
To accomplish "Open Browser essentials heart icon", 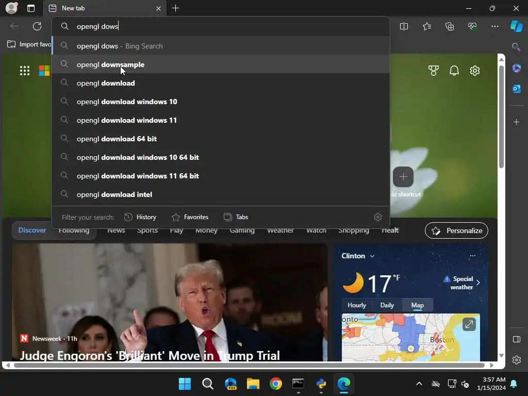I will point(472,26).
